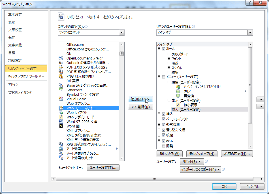Click the 名前の変更(M)... button
This screenshot has height=194, width=269.
tap(237, 154)
